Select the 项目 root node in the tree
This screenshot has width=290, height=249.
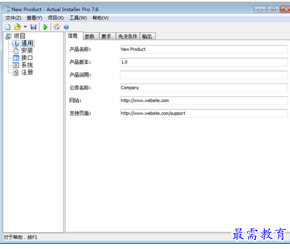19,36
